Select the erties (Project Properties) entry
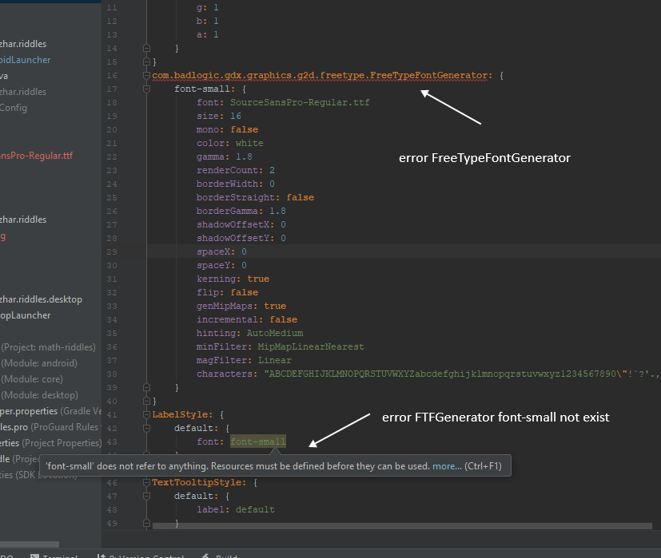Image resolution: width=661 pixels, height=558 pixels. [x=50, y=443]
